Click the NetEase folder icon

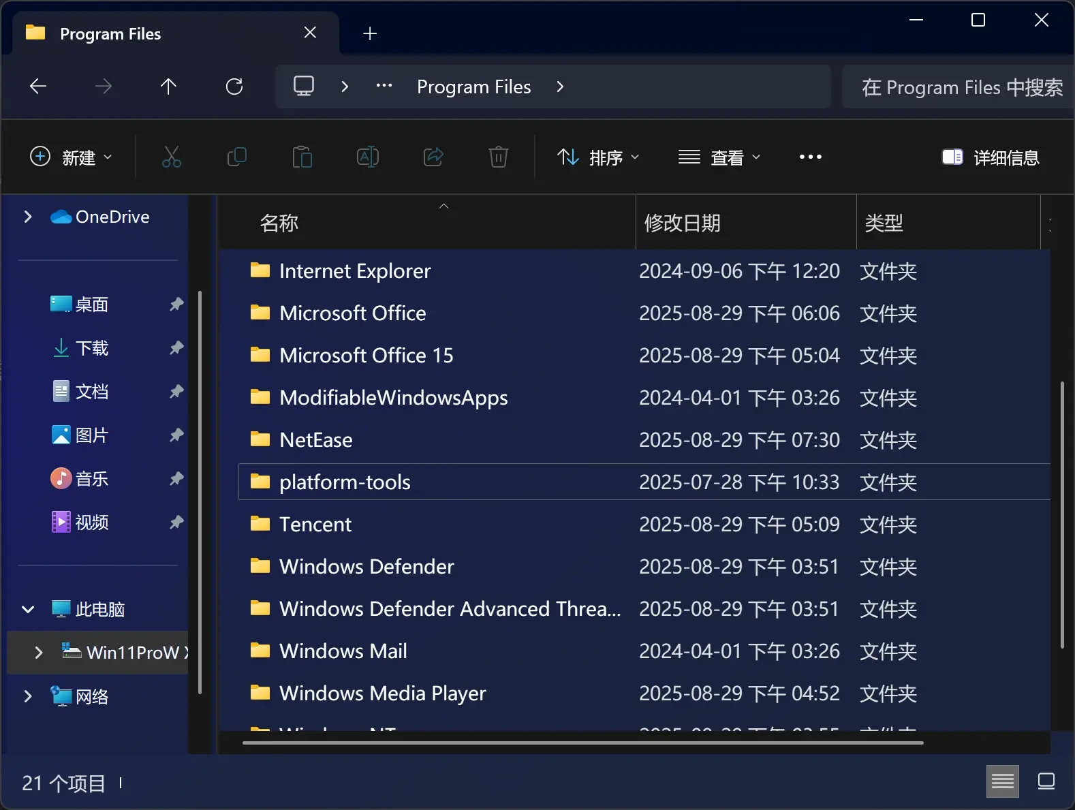click(x=260, y=439)
